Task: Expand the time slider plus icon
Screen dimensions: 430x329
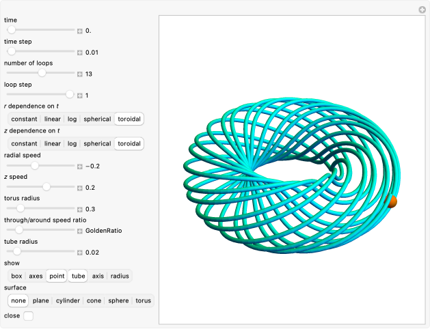Action: (x=80, y=31)
